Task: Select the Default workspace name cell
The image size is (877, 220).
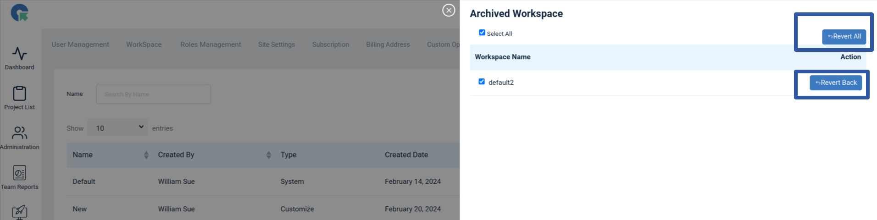Action: pyautogui.click(x=84, y=181)
